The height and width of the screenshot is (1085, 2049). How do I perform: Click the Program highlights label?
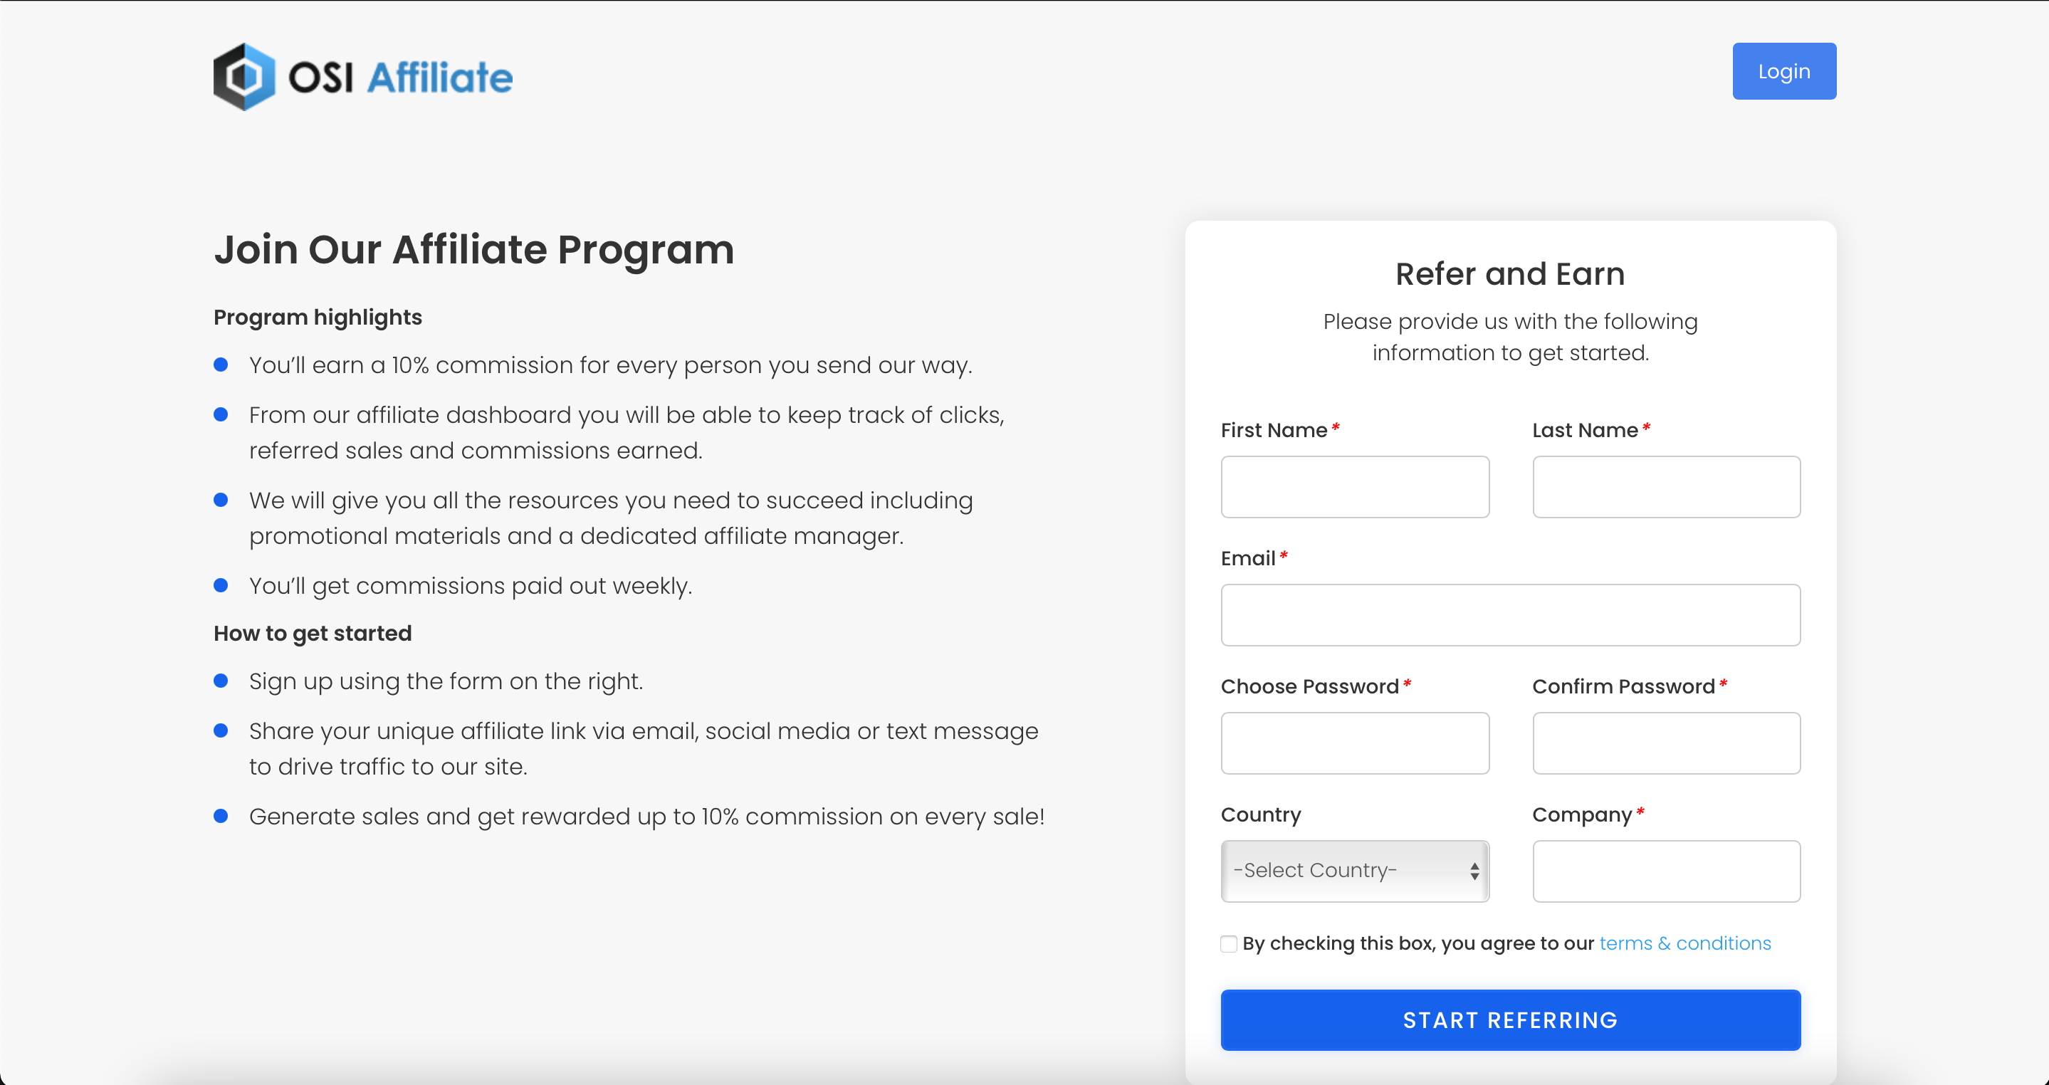click(x=317, y=317)
